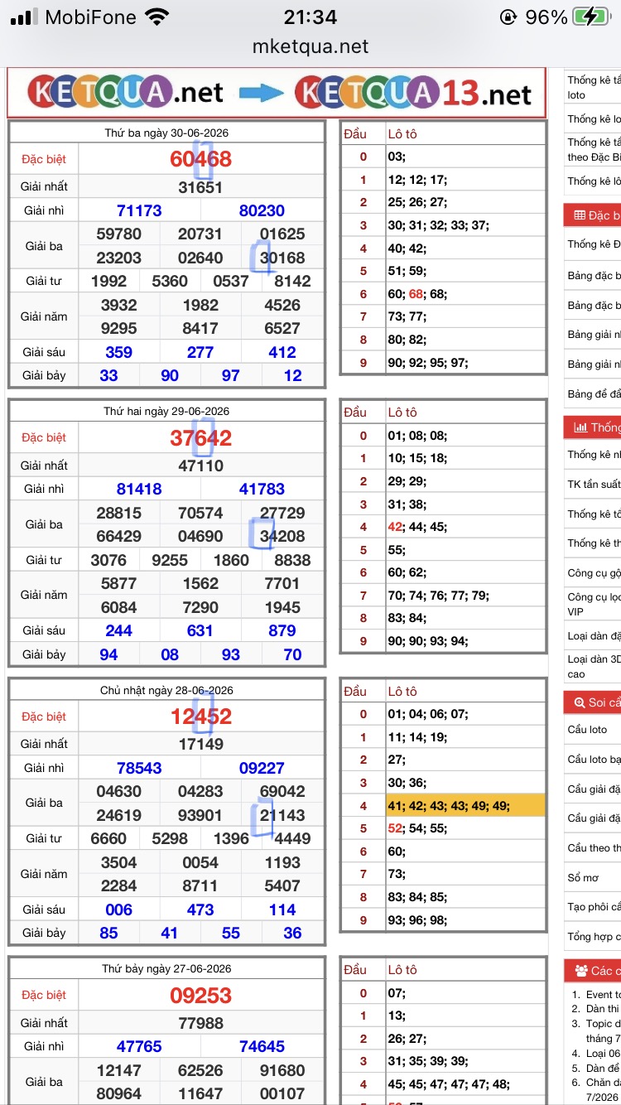Select fourth prize number 9255
This screenshot has width=621, height=1105.
point(170,560)
